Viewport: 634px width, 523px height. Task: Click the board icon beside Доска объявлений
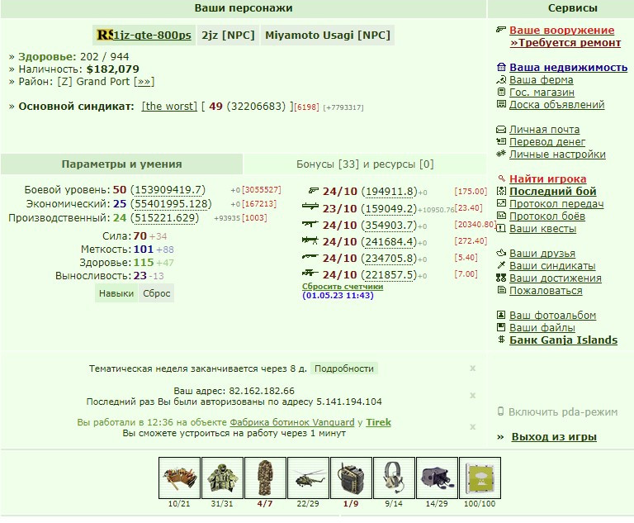click(501, 104)
